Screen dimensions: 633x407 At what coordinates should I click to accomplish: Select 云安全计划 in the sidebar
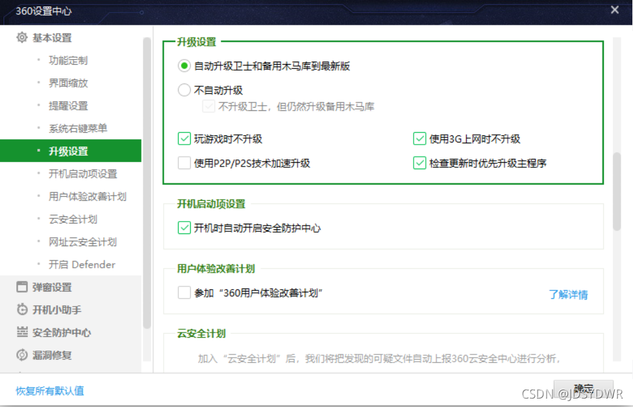click(73, 219)
